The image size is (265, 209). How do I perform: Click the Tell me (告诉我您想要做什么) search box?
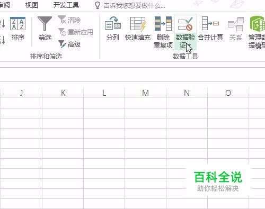[x=130, y=5]
